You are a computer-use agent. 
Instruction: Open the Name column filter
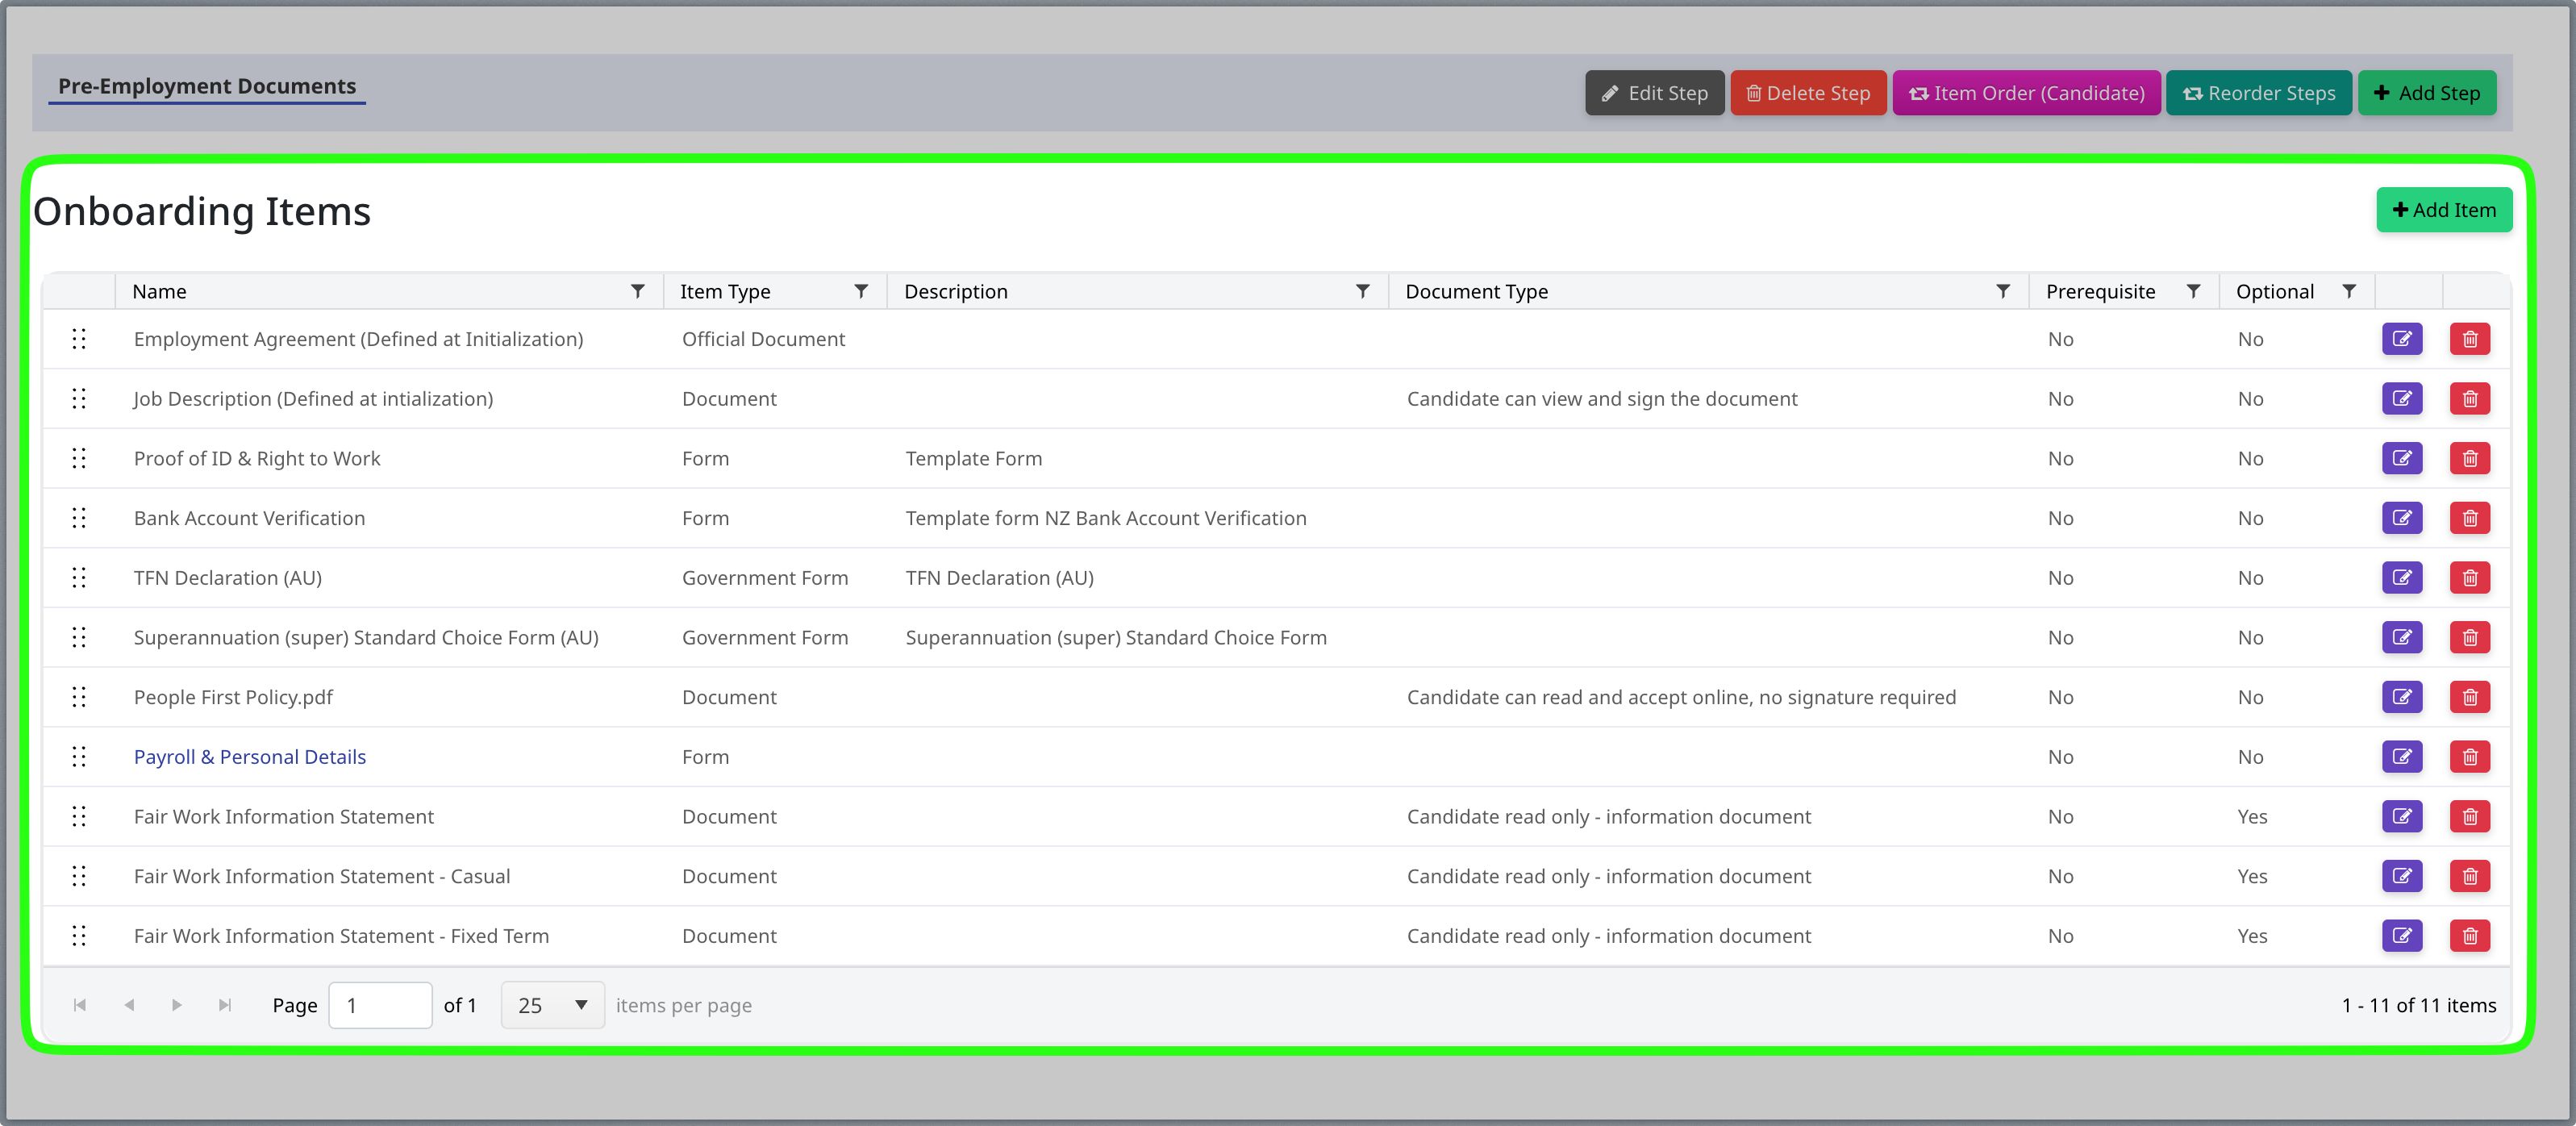637,291
